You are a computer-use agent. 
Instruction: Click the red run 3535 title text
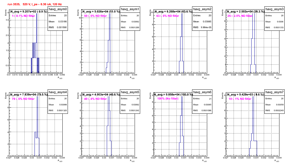(x=35, y=4)
